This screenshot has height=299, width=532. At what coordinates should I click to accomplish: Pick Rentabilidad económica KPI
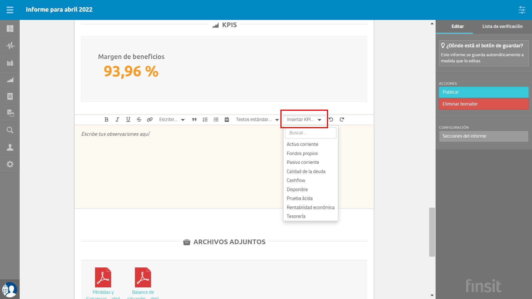click(x=311, y=207)
